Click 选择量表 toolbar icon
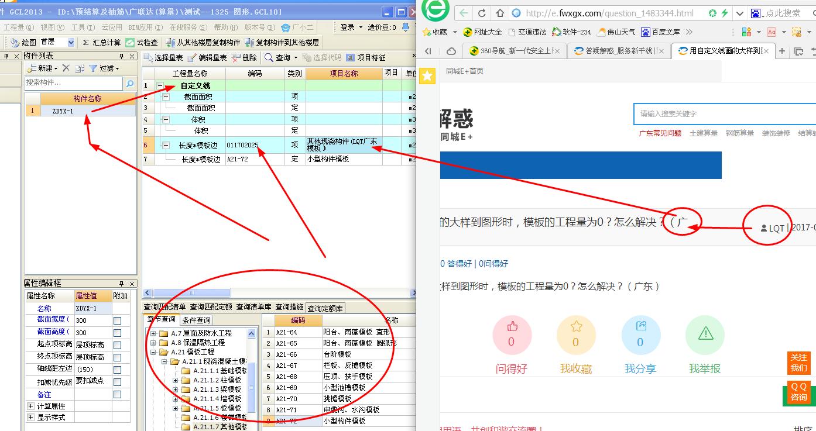Image resolution: width=816 pixels, height=431 pixels. pos(149,57)
